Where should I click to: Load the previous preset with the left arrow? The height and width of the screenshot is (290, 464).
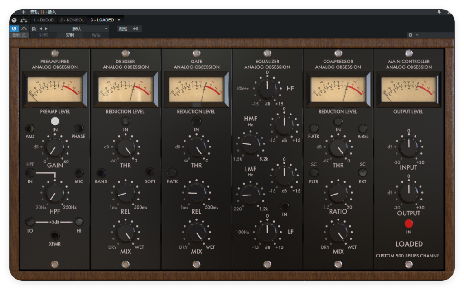coord(40,29)
